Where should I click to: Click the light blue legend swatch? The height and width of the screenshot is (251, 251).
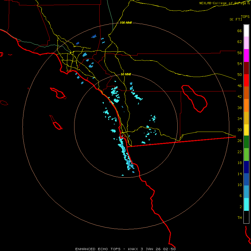click(246, 192)
